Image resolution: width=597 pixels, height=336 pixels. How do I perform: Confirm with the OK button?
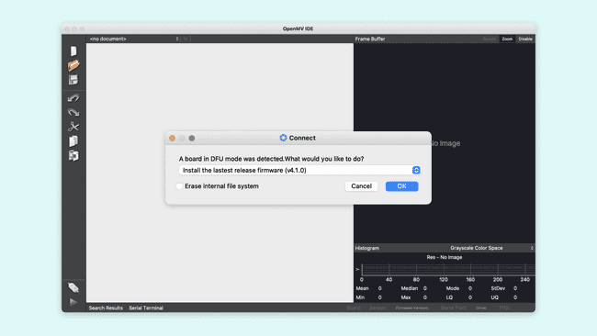click(401, 186)
